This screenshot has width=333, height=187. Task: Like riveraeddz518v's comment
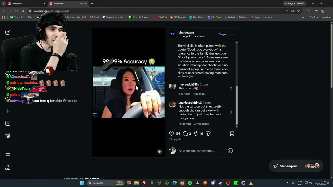click(230, 89)
